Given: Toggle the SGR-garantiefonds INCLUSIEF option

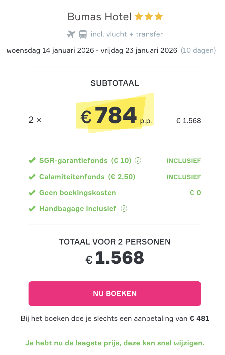Looking at the screenshot, I should coord(184,161).
